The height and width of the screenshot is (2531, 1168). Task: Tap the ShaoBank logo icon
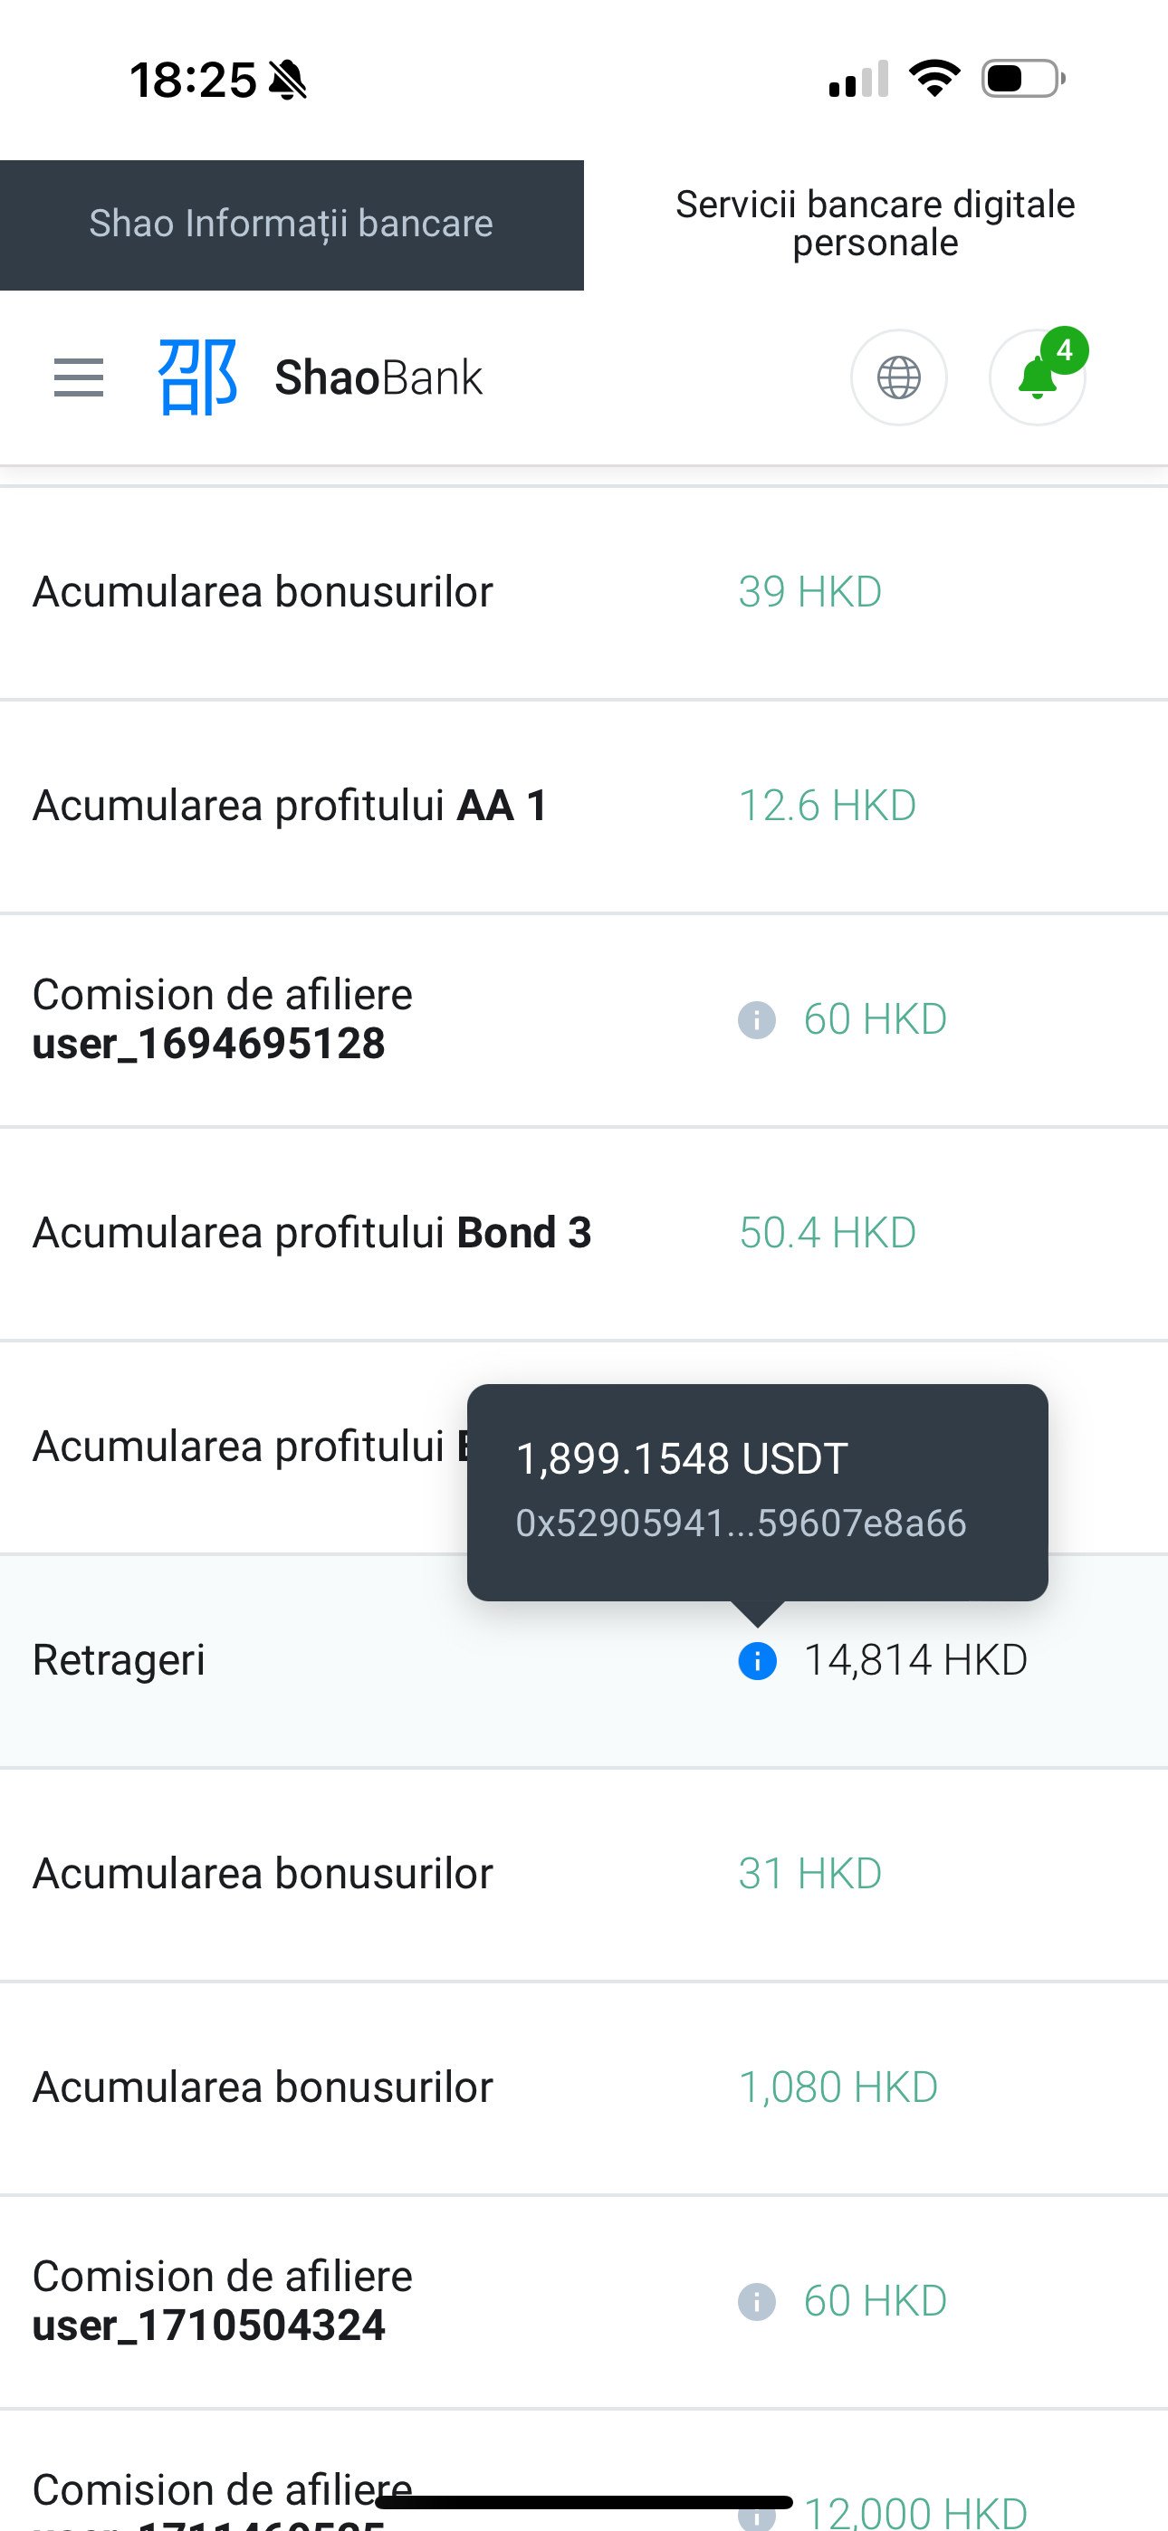pyautogui.click(x=197, y=377)
